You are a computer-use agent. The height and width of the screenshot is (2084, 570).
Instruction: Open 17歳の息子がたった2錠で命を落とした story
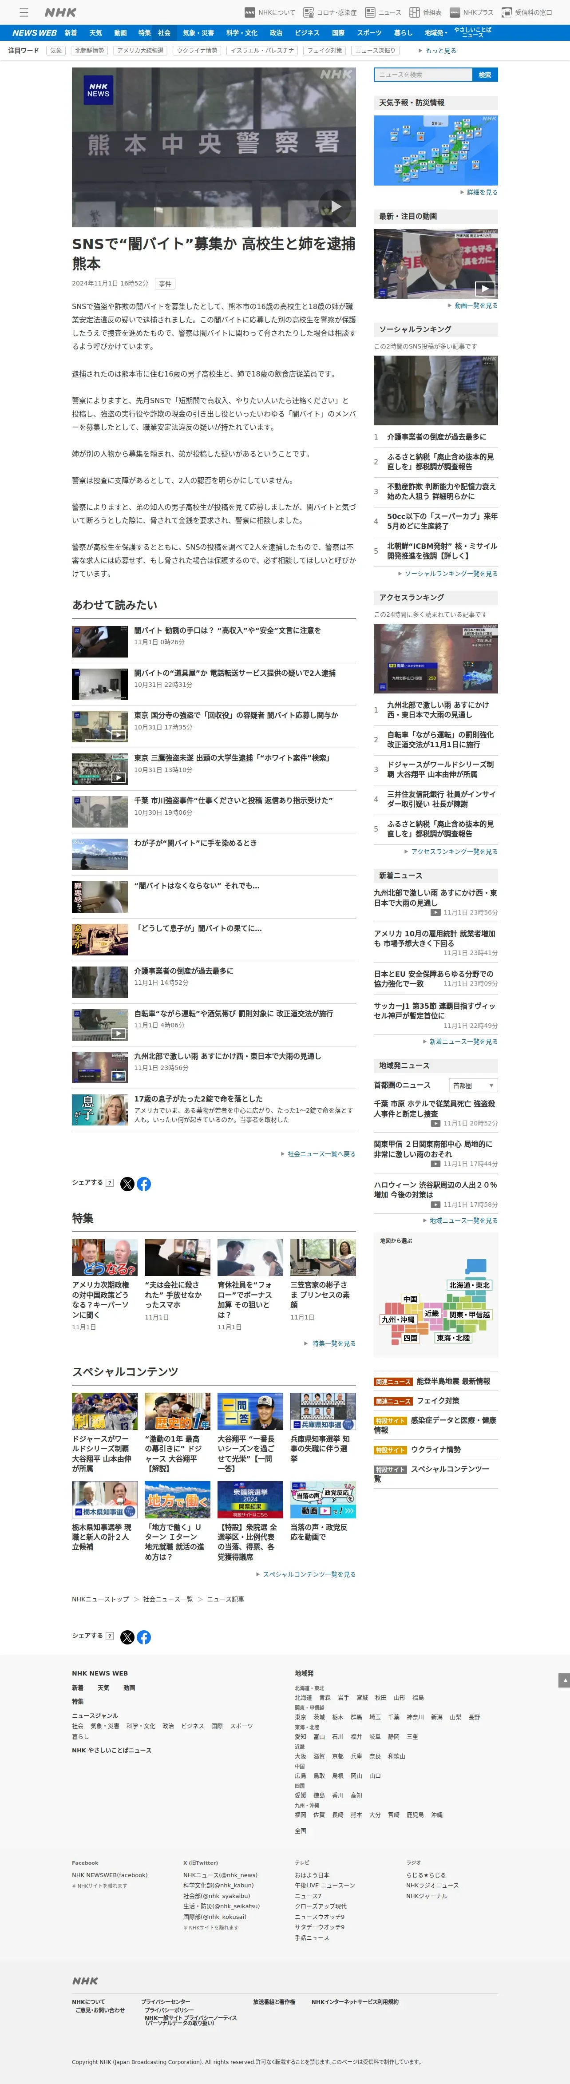click(198, 1099)
